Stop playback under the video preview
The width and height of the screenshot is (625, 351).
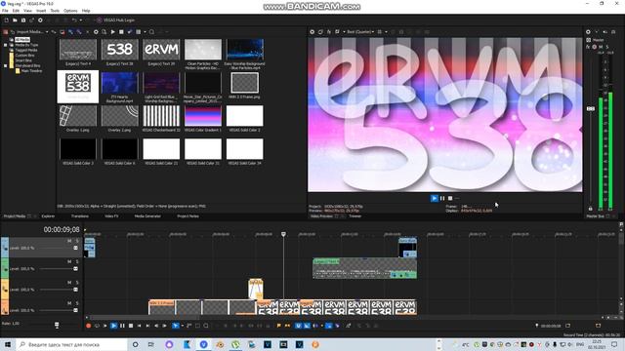click(450, 198)
